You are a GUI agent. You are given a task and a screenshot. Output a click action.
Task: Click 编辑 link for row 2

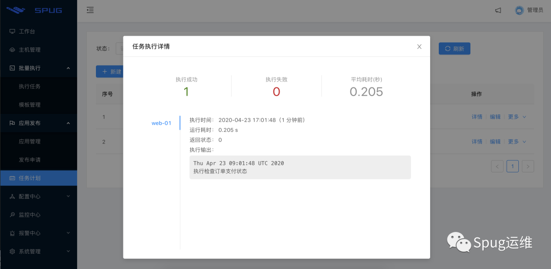495,141
